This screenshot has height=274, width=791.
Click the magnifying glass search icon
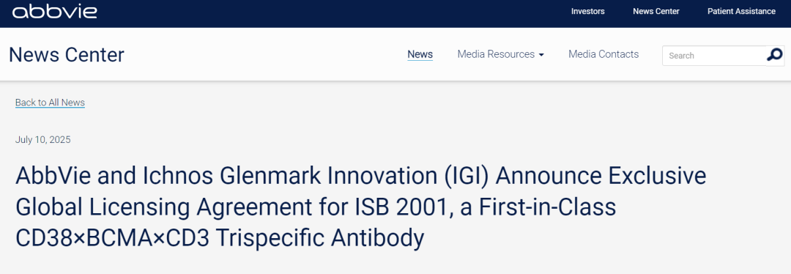[x=774, y=55]
